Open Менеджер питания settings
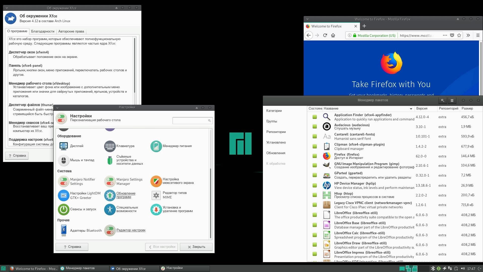The height and width of the screenshot is (272, 483). click(171, 146)
